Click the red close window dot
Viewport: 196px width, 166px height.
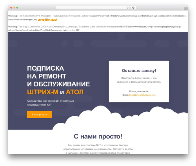tap(11, 8)
